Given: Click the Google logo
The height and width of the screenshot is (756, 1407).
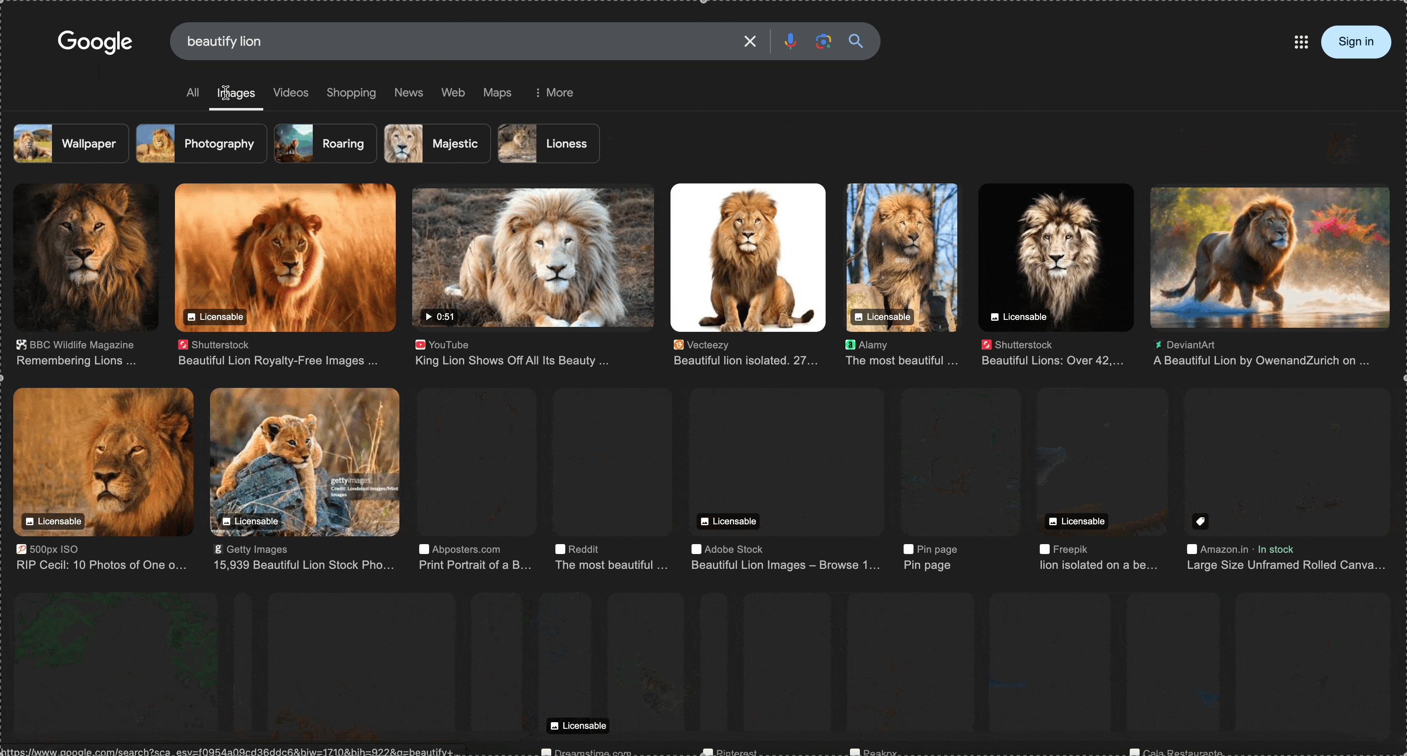Looking at the screenshot, I should click(x=95, y=42).
